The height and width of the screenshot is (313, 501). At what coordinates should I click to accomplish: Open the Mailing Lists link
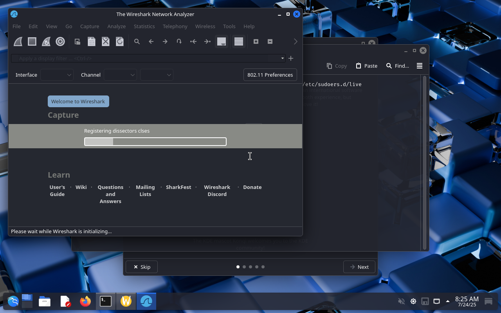(145, 191)
